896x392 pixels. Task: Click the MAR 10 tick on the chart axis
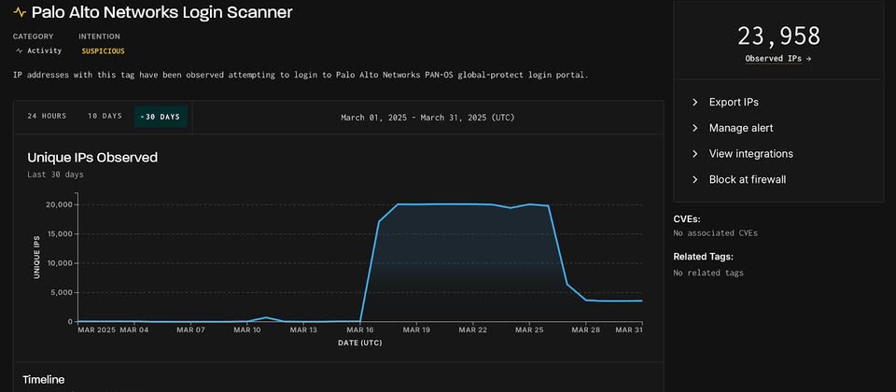pyautogui.click(x=248, y=329)
